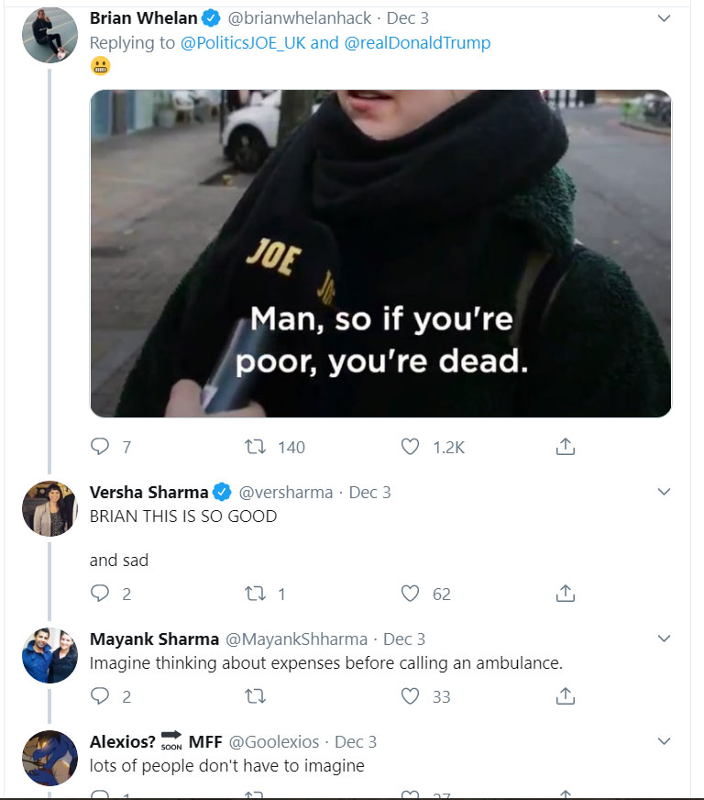Open Mayank Sharma's avatar
This screenshot has width=704, height=800.
pyautogui.click(x=49, y=655)
